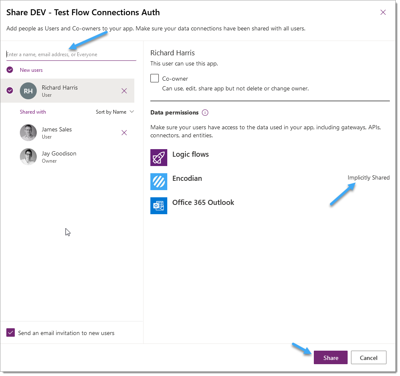Click the Sort by Name chevron arrow
The height and width of the screenshot is (376, 400).
click(132, 112)
